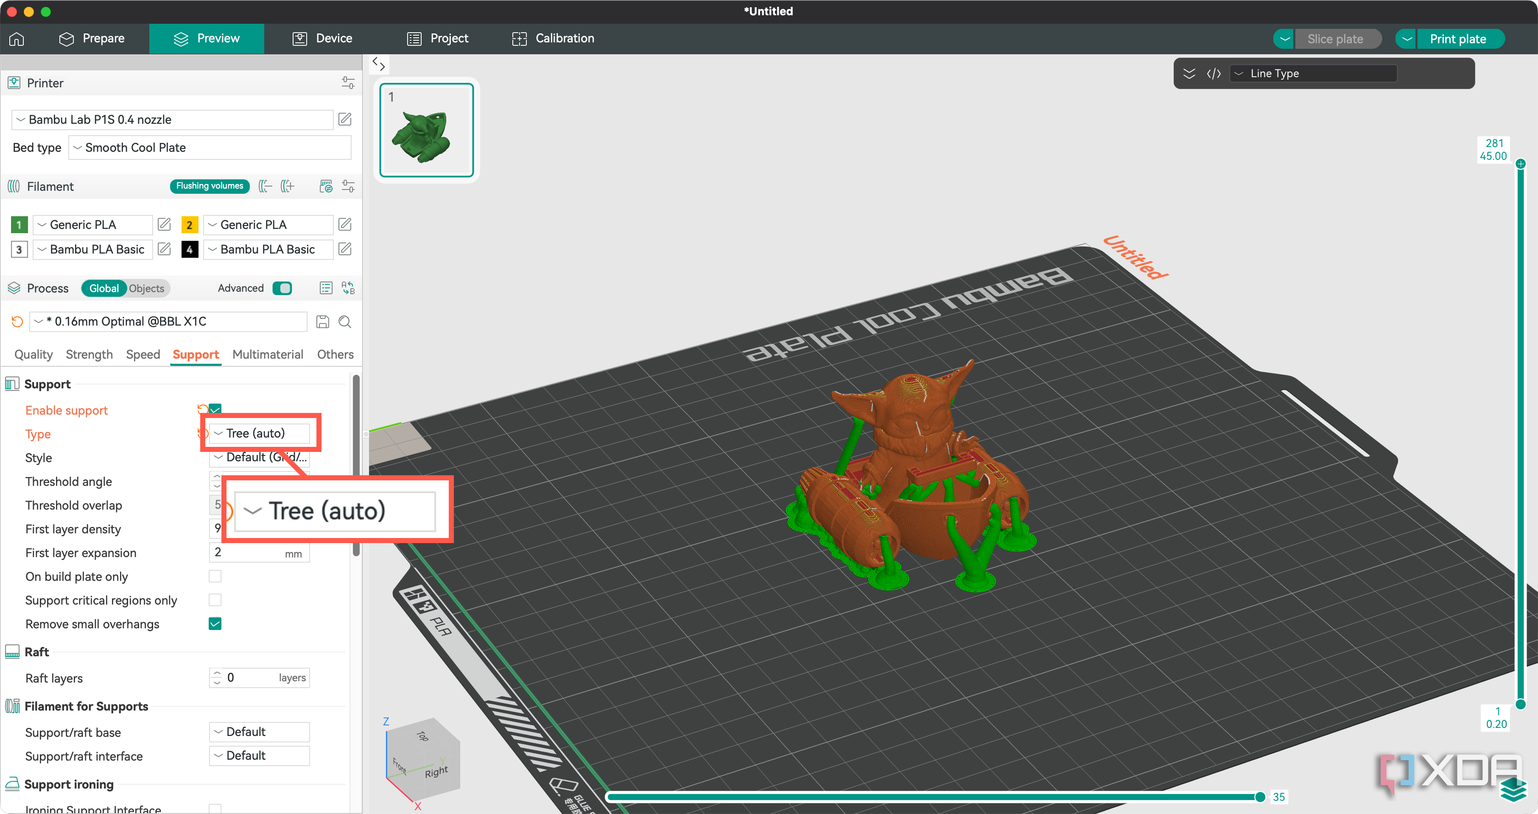Save the process preset with disk icon
The width and height of the screenshot is (1538, 814).
point(322,322)
